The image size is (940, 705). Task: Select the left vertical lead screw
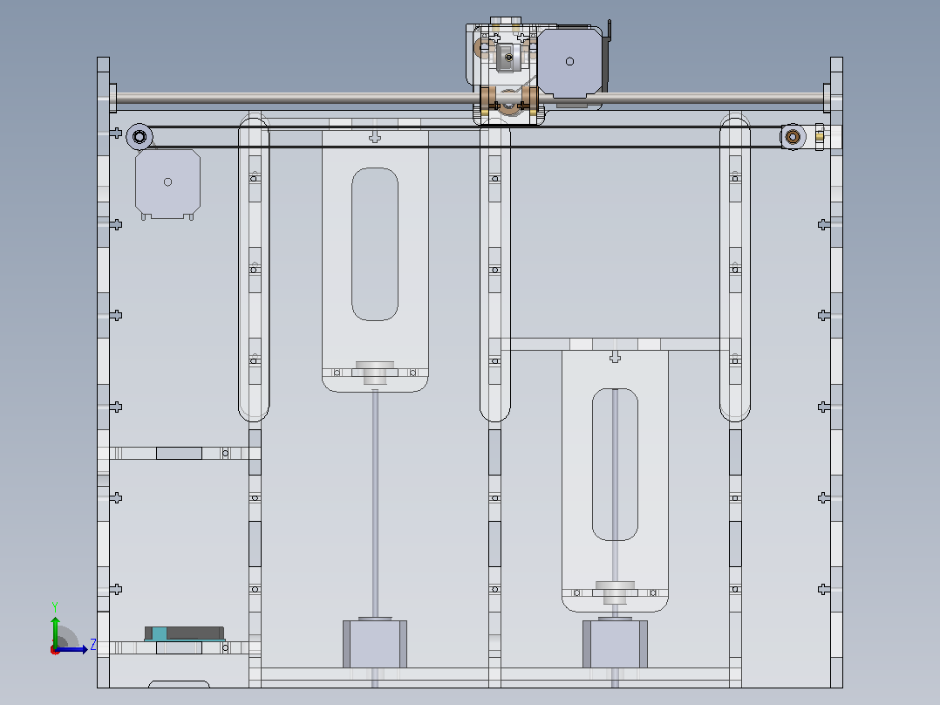click(x=375, y=505)
